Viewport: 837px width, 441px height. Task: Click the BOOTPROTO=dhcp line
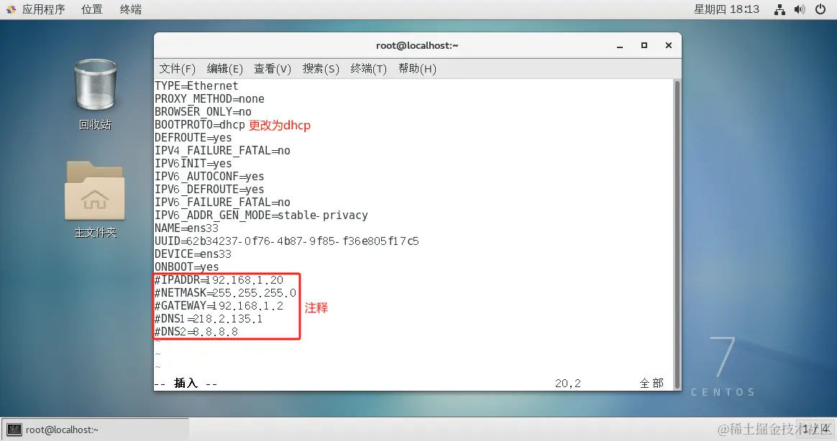click(200, 125)
